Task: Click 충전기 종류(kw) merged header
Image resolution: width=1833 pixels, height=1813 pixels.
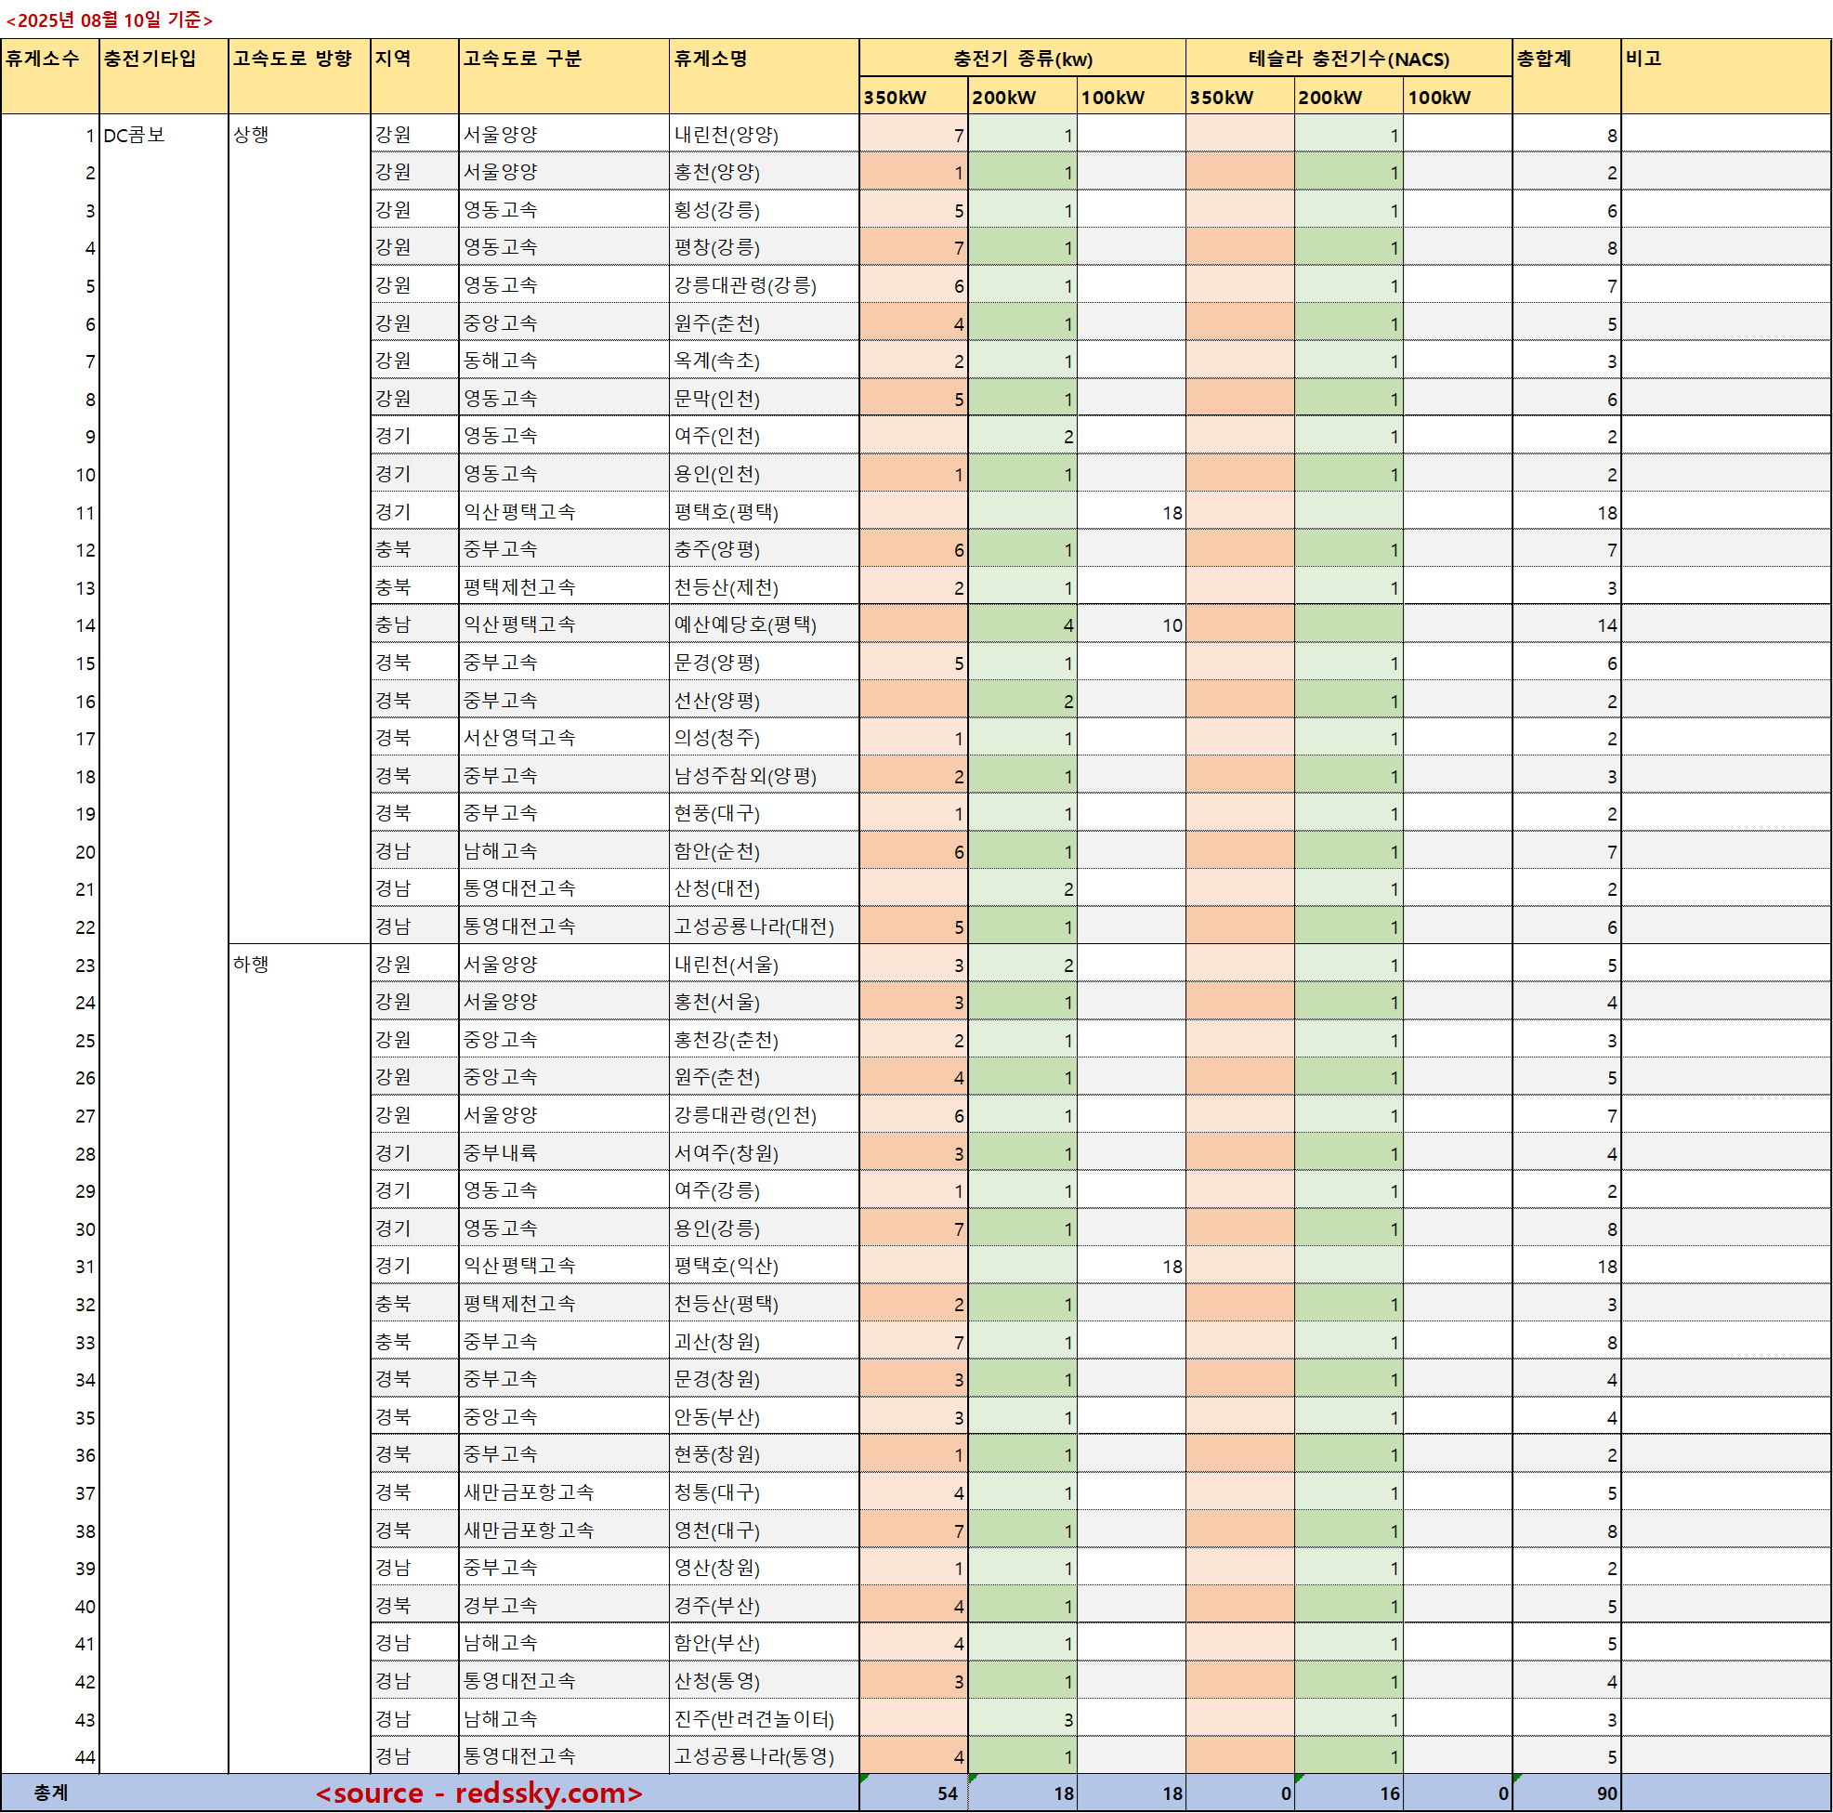Action: [1022, 59]
